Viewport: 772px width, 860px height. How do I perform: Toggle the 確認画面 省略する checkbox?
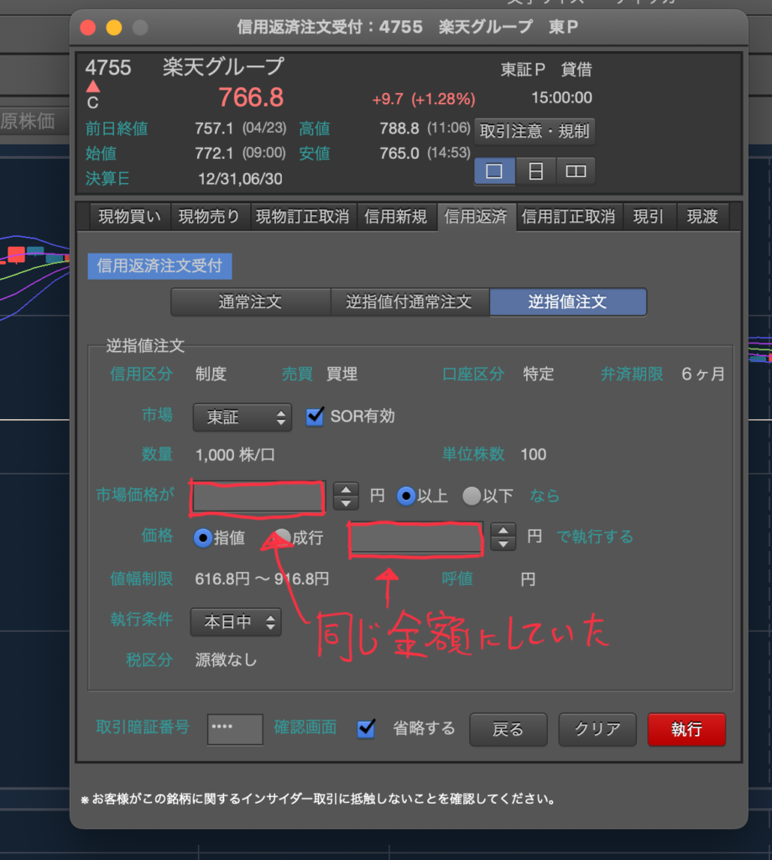366,728
